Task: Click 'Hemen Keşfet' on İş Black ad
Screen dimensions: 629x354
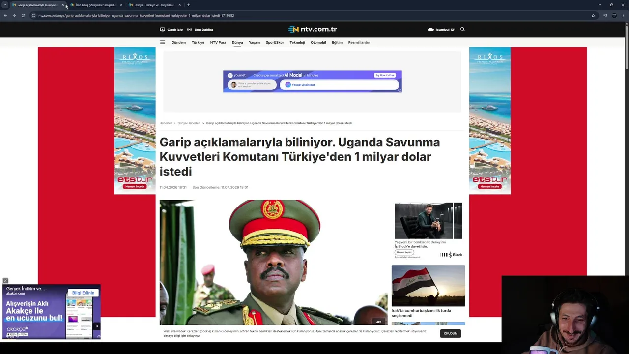Action: [x=404, y=252]
